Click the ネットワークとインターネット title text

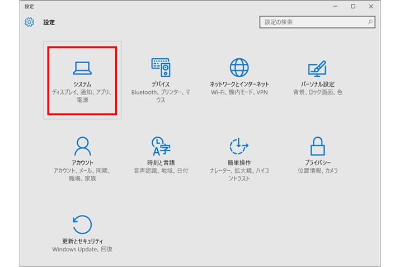click(x=239, y=83)
